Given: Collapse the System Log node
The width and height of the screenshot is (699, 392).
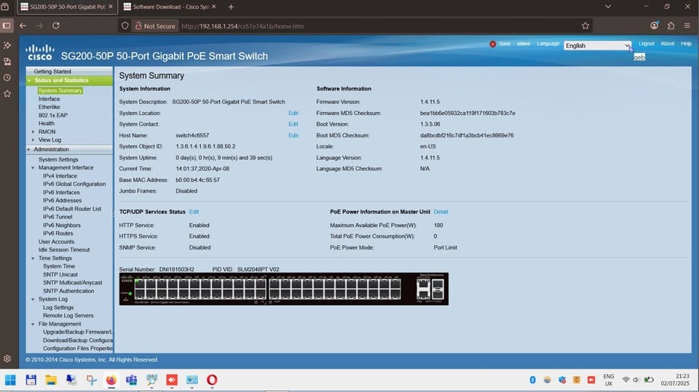Looking at the screenshot, I should (x=33, y=300).
